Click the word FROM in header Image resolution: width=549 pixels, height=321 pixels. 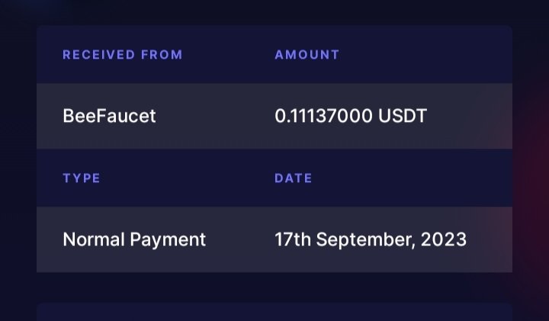click(x=162, y=55)
